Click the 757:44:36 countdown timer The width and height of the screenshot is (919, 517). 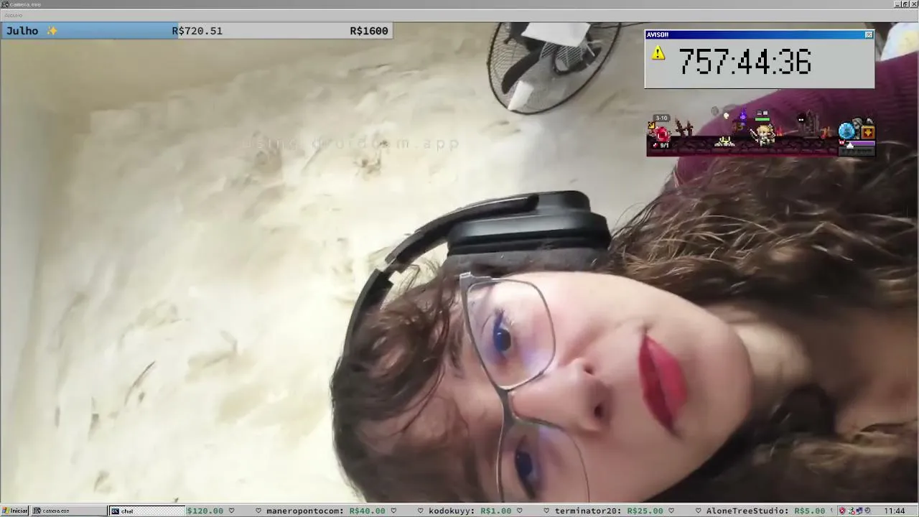745,62
